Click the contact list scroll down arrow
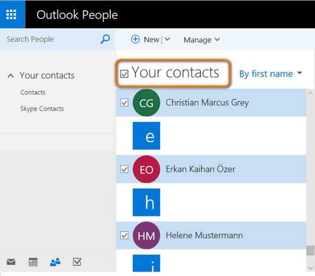 (x=311, y=268)
